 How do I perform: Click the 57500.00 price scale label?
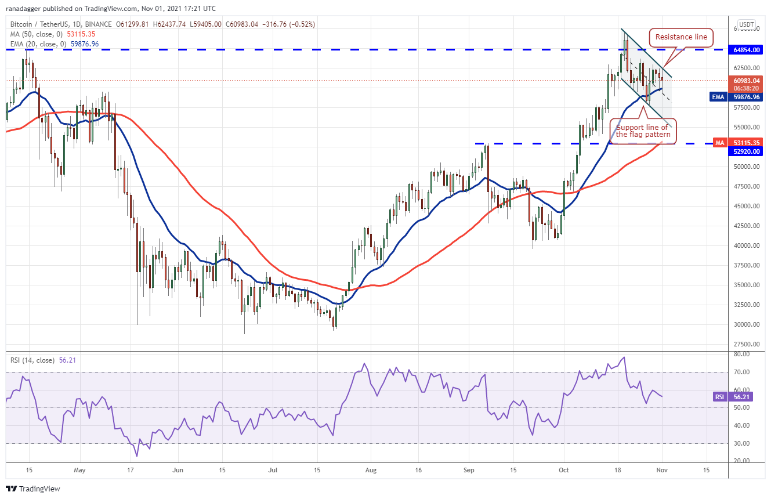[x=746, y=107]
